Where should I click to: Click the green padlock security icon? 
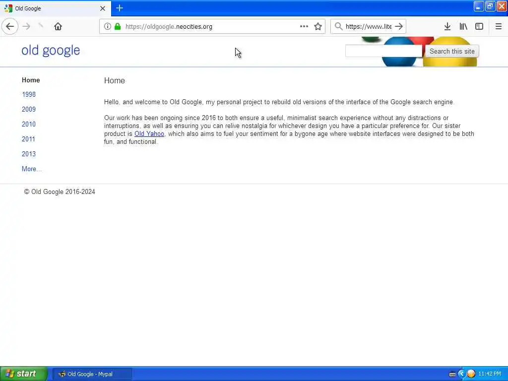click(x=118, y=26)
